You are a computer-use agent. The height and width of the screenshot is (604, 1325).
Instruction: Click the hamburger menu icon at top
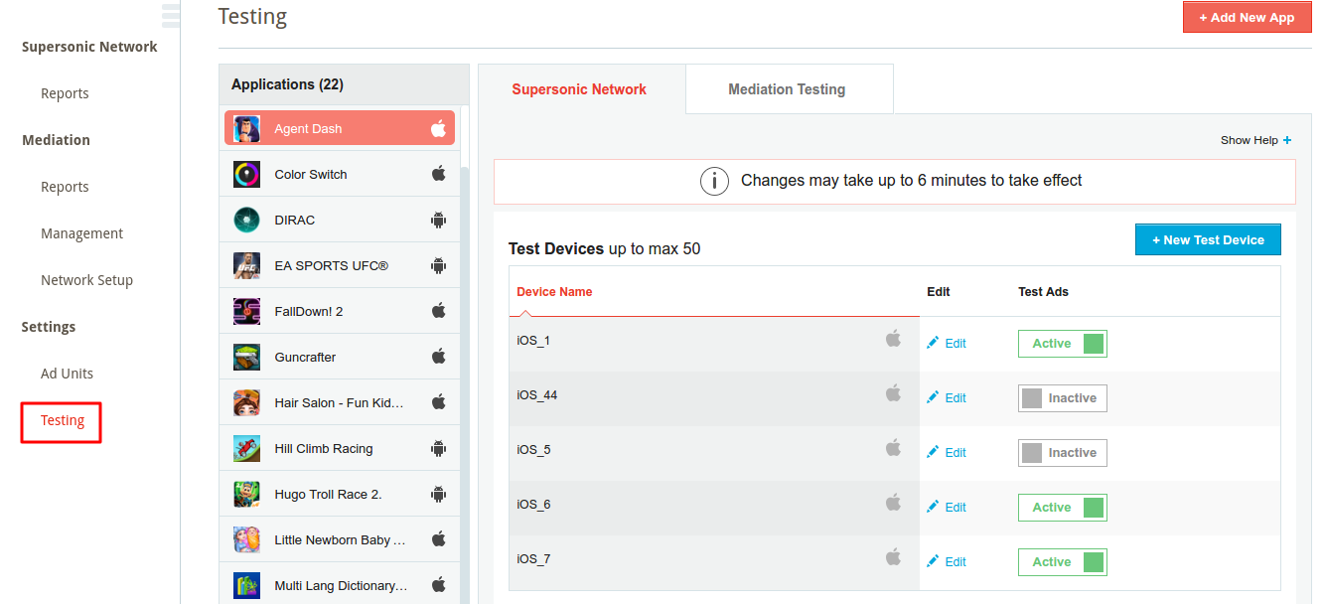point(171,14)
